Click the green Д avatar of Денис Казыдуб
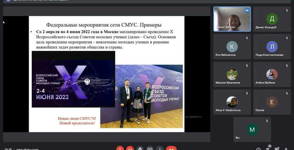The height and width of the screenshot is (150, 294). click(272, 19)
